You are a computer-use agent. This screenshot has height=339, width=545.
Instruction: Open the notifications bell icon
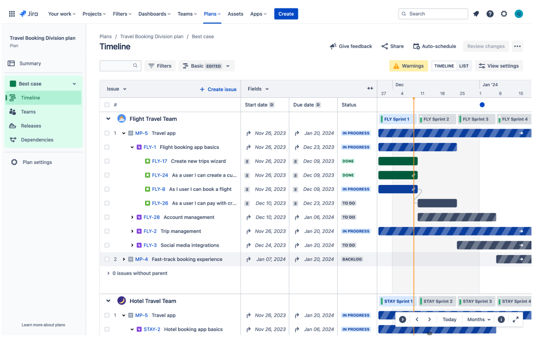click(476, 13)
